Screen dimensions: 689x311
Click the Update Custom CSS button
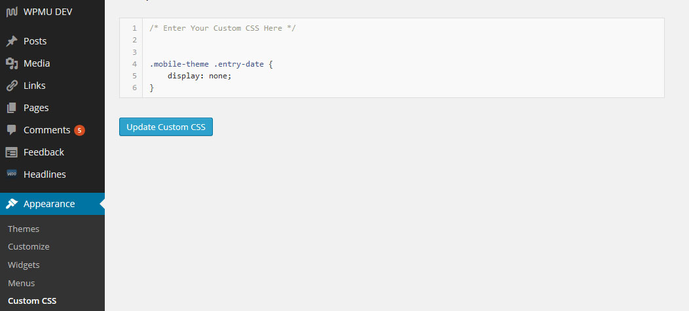pyautogui.click(x=166, y=127)
